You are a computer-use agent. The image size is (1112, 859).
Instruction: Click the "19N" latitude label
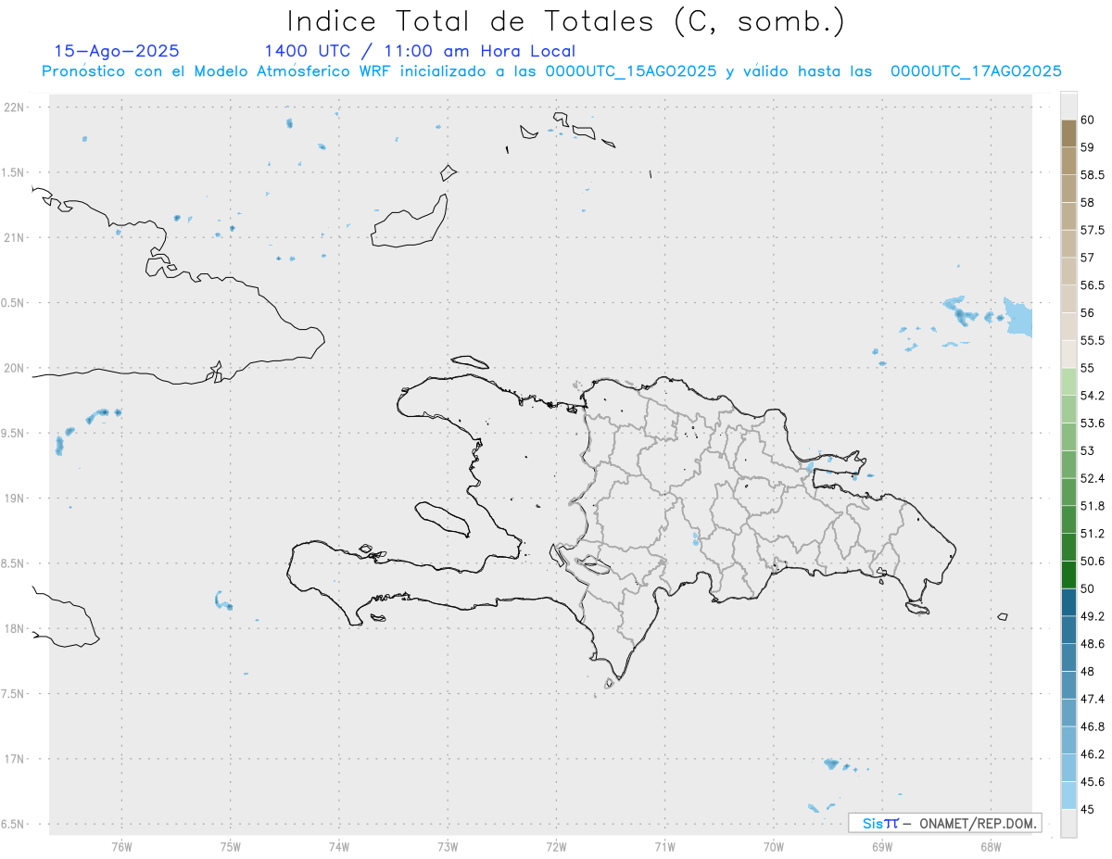(16, 499)
